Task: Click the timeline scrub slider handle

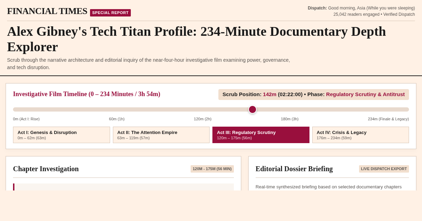Action: click(252, 109)
